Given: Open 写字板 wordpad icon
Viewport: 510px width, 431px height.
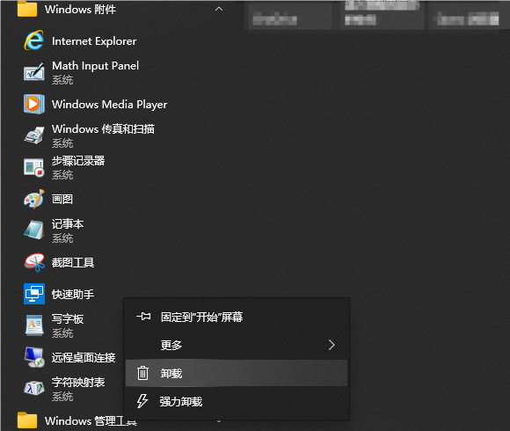Looking at the screenshot, I should (34, 325).
